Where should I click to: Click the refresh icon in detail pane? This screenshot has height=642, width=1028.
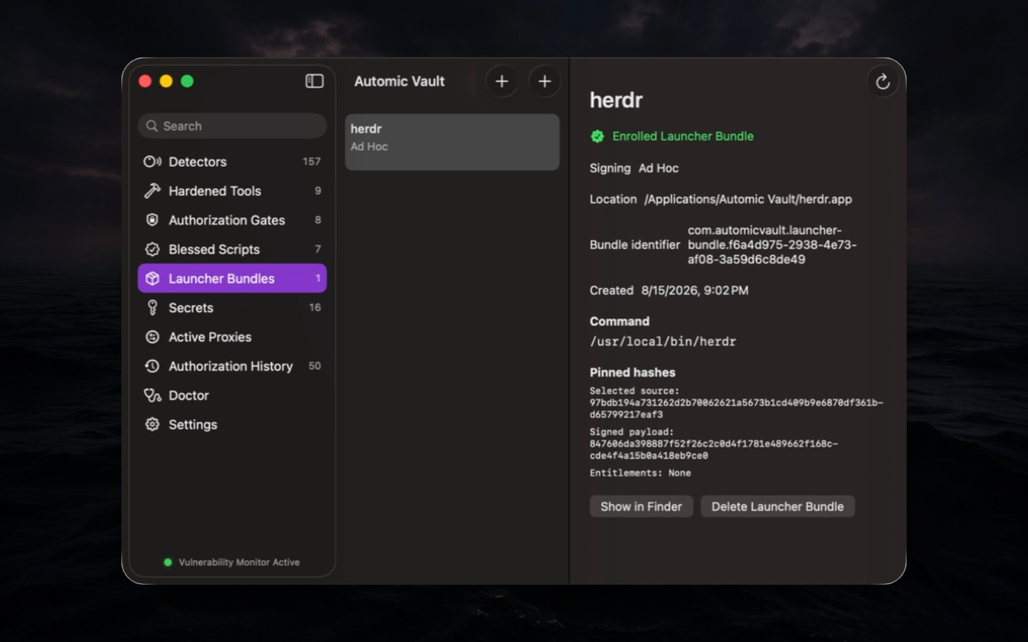pyautogui.click(x=883, y=82)
